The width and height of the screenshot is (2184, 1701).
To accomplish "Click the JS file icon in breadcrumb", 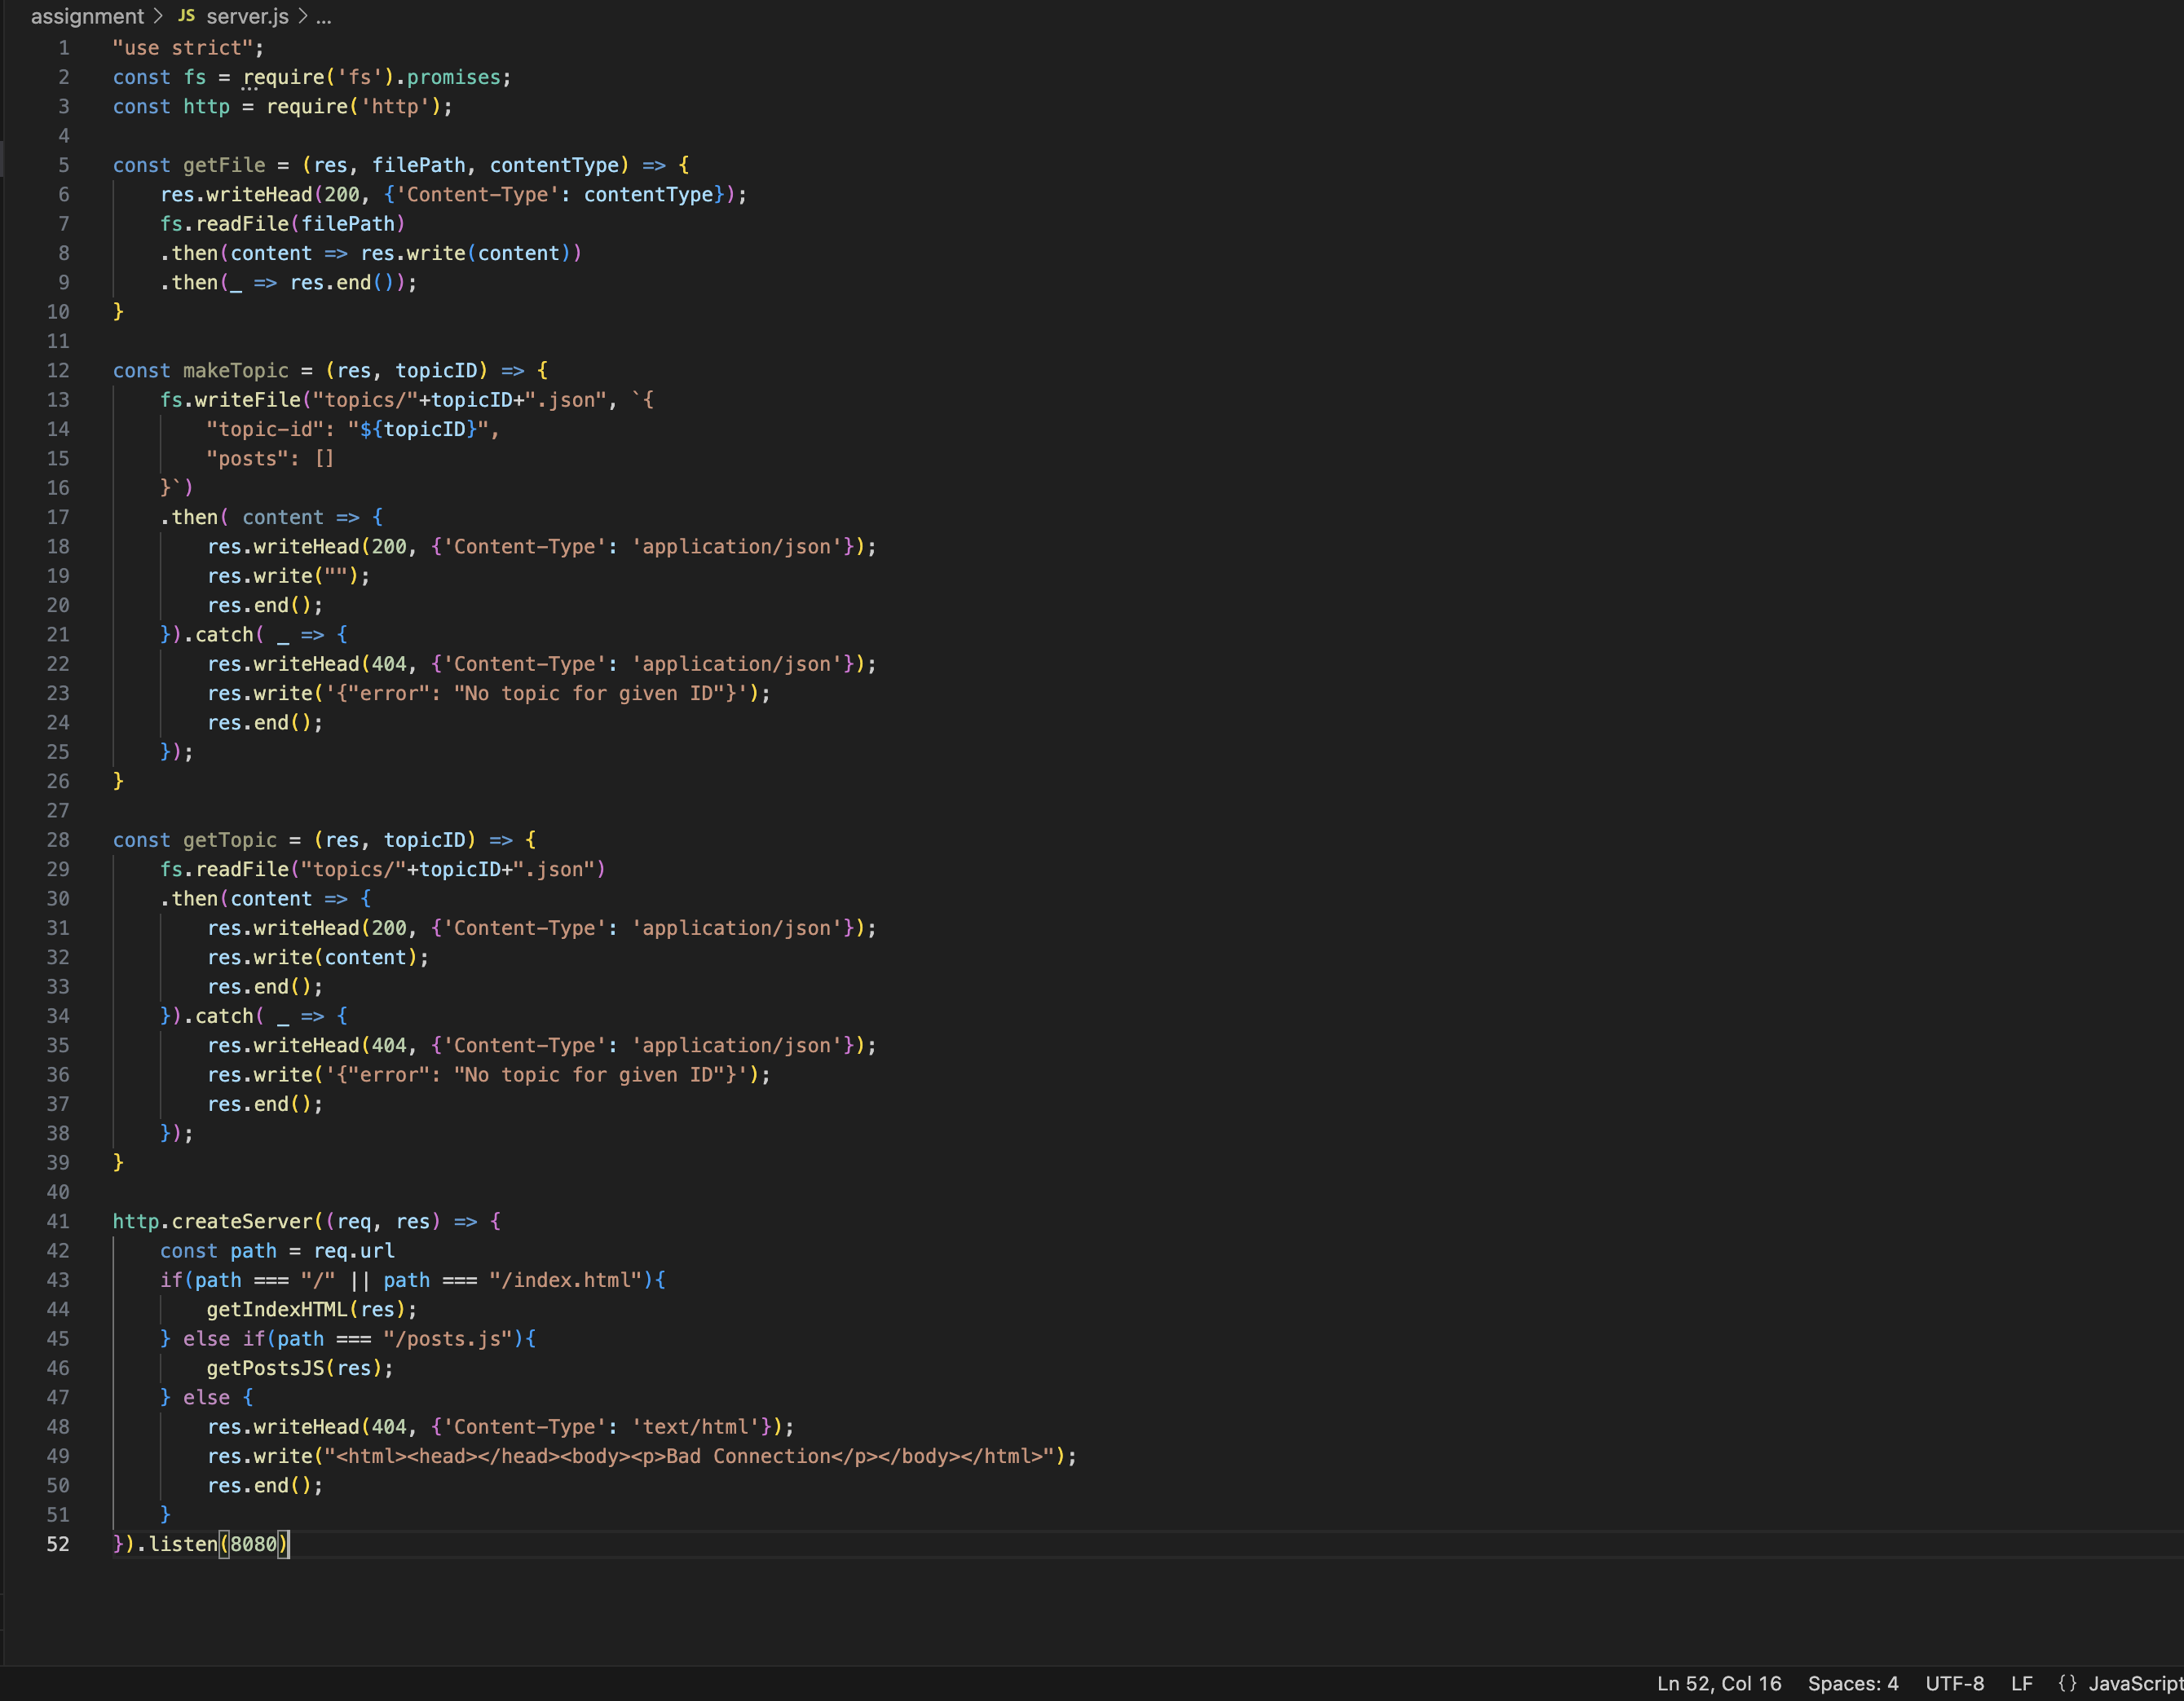I will click(x=186, y=16).
